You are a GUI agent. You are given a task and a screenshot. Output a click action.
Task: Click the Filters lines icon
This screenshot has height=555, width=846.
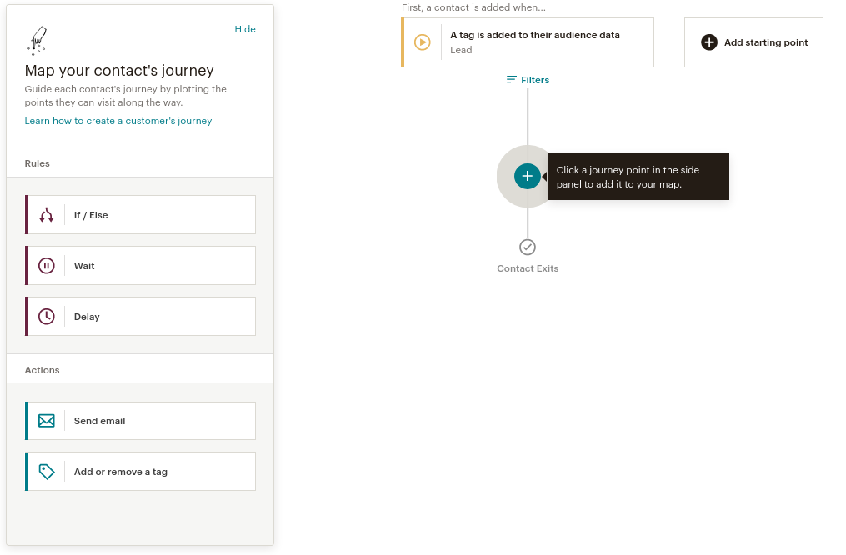point(512,80)
